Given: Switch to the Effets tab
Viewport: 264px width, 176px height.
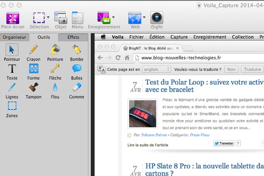Looking at the screenshot, I should coord(73,37).
